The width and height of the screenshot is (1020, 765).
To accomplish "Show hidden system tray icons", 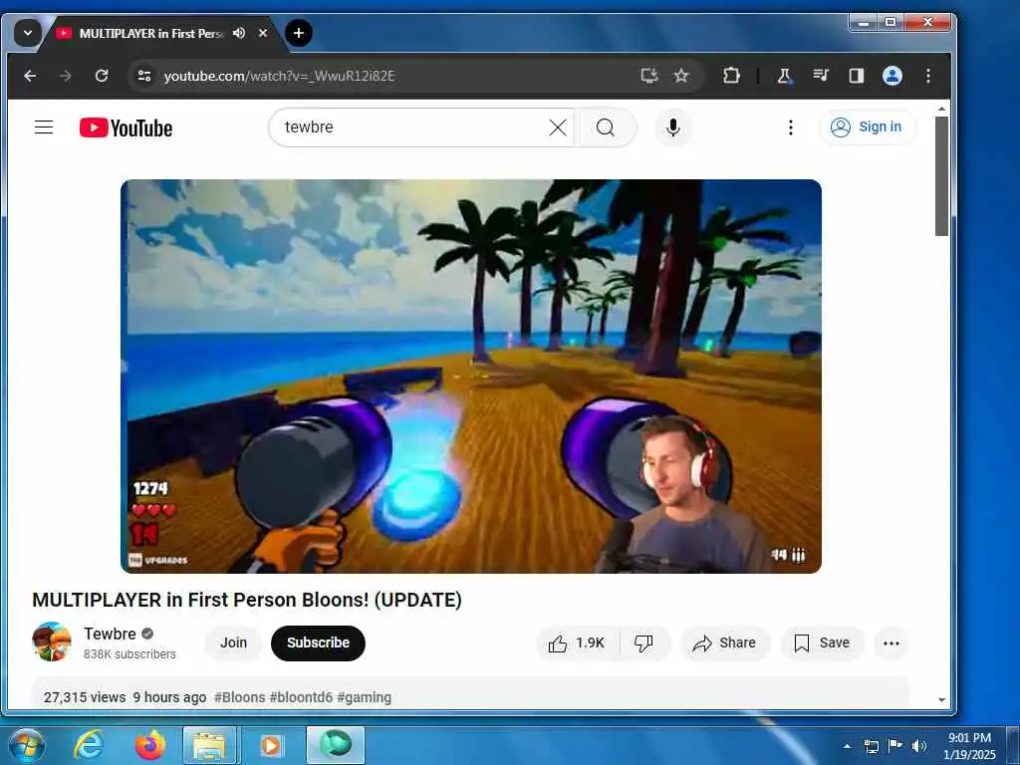I will [x=847, y=746].
